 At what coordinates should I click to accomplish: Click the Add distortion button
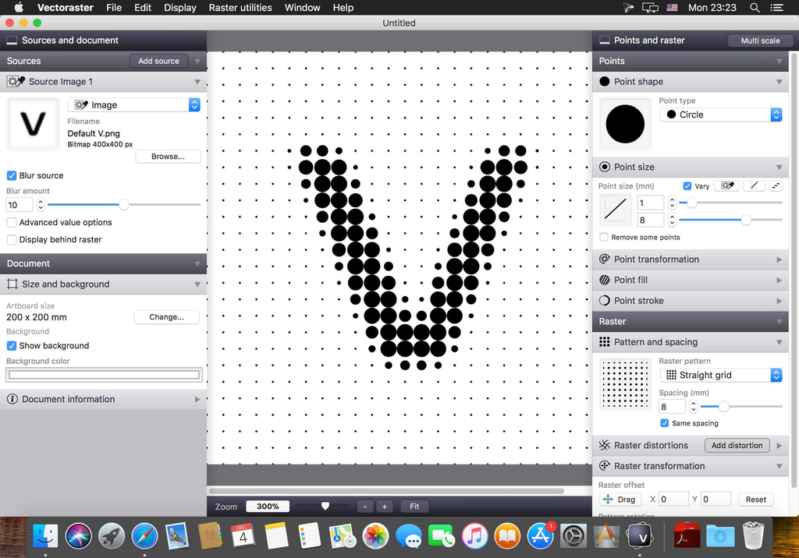(x=737, y=445)
